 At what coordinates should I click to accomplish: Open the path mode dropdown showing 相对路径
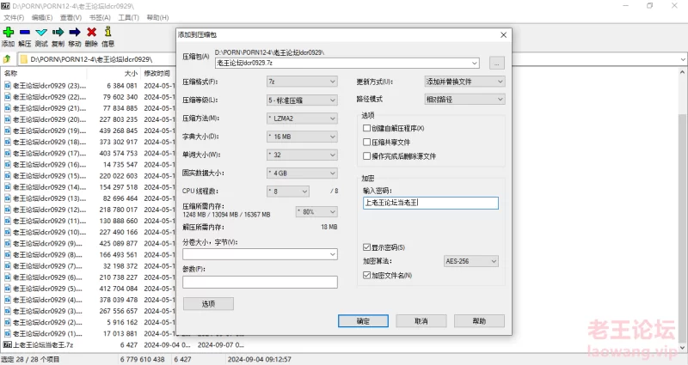464,100
